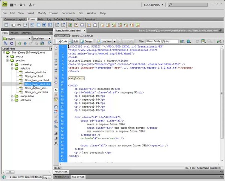
Task: Insert Spry Validation Text Field widget
Action: 102,25
